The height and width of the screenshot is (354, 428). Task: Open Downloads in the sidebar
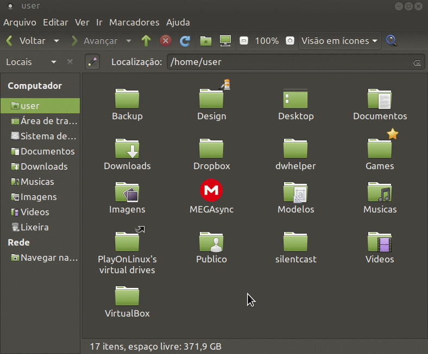pyautogui.click(x=40, y=166)
